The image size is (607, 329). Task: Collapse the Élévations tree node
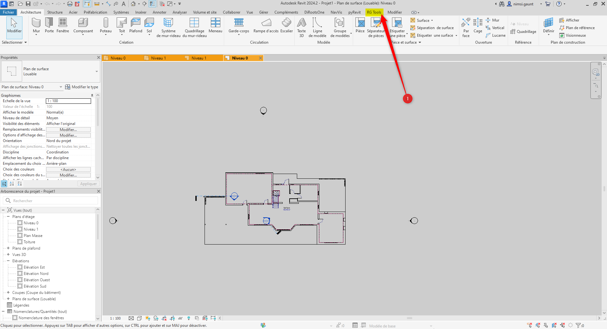(8, 261)
